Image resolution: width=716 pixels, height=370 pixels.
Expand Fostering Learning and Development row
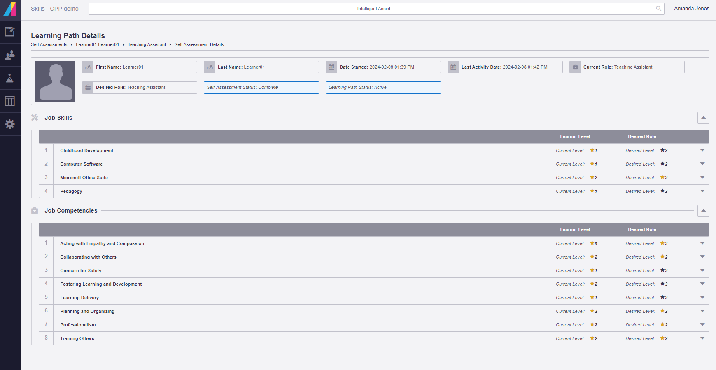[x=702, y=284]
